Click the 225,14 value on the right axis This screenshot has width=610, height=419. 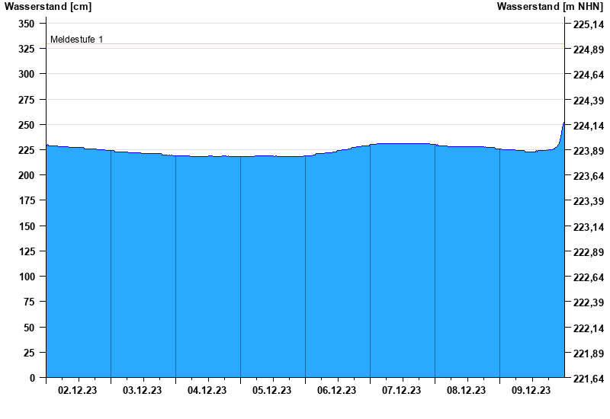tap(587, 24)
